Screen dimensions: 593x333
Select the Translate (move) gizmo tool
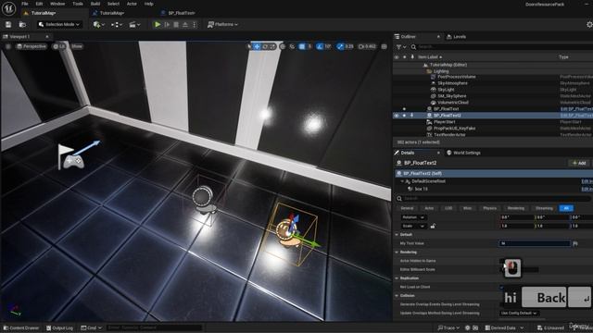click(257, 46)
